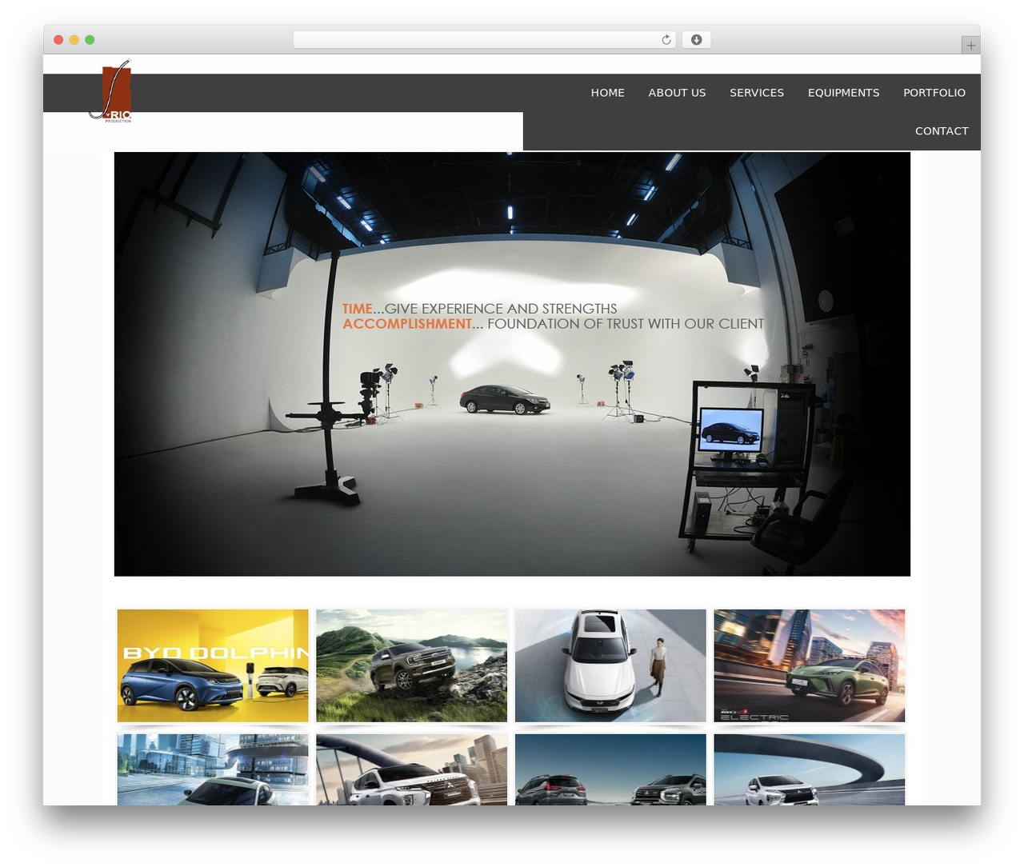Open the PORTFOLIO menu item

coord(934,93)
